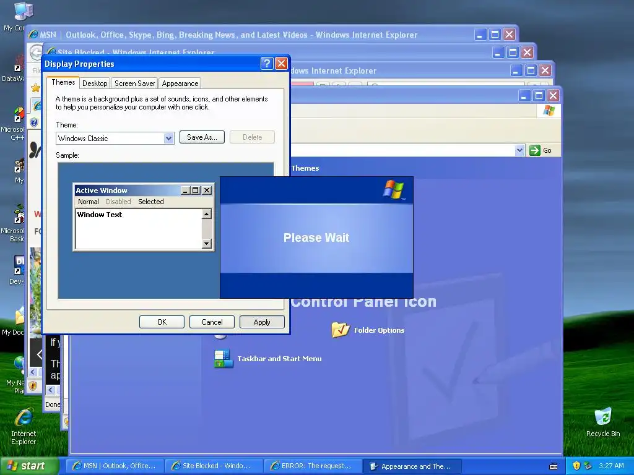Switch to the Desktop tab in Display Properties

[95, 83]
